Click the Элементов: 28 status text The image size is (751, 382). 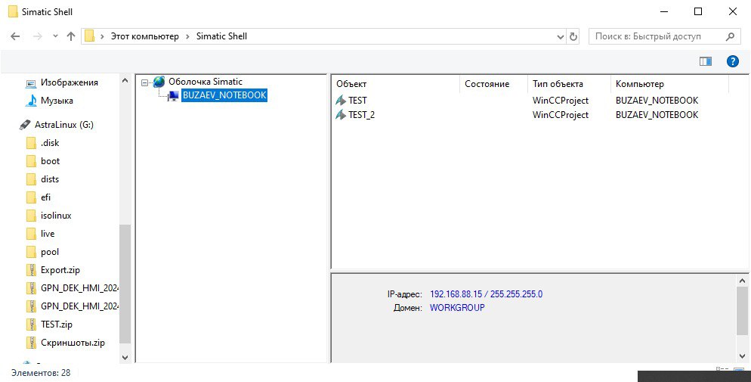tap(41, 373)
